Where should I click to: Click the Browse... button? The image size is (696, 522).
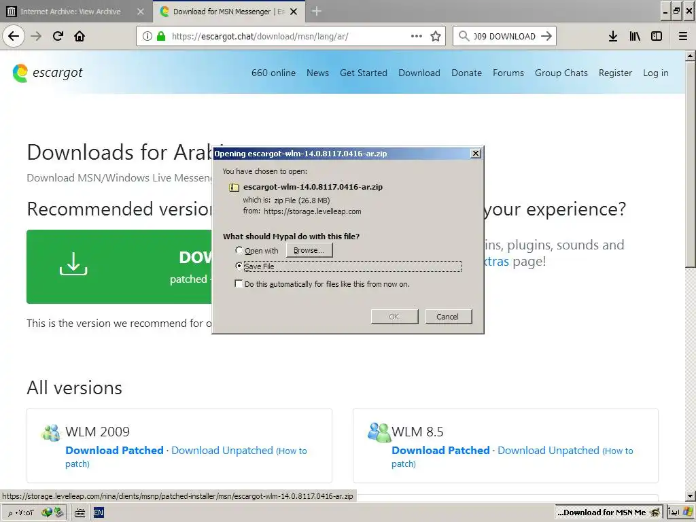tap(309, 250)
